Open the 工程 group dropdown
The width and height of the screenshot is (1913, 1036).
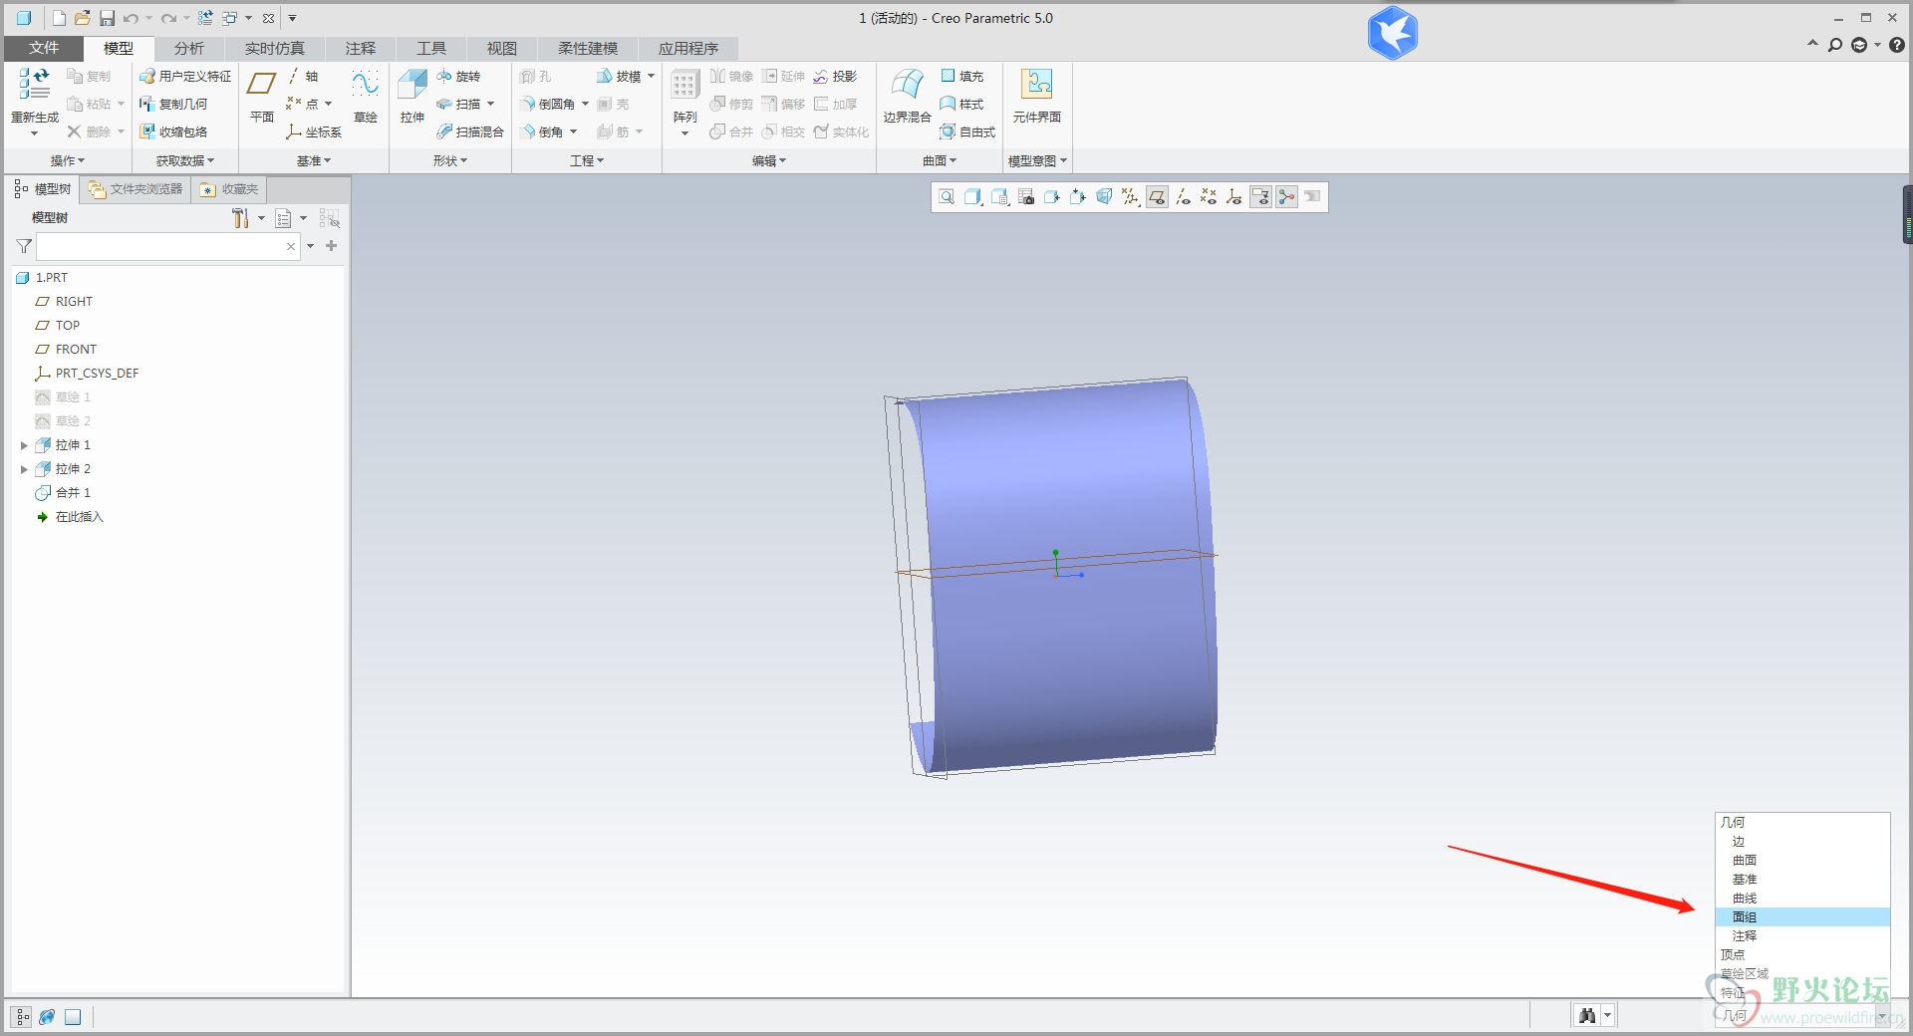click(x=587, y=160)
